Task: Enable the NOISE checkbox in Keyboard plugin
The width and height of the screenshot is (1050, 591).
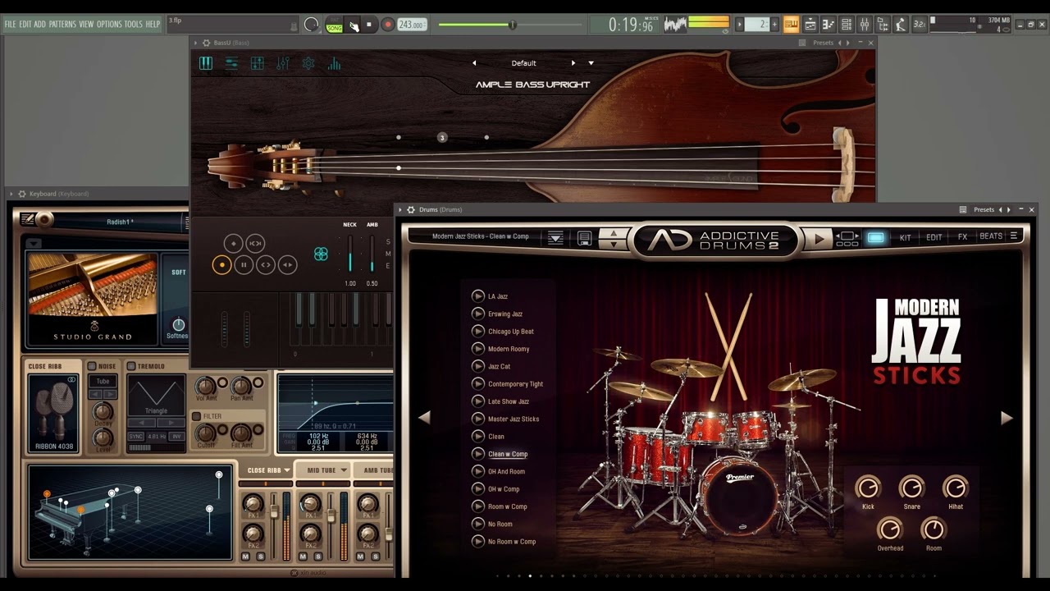Action: click(91, 366)
